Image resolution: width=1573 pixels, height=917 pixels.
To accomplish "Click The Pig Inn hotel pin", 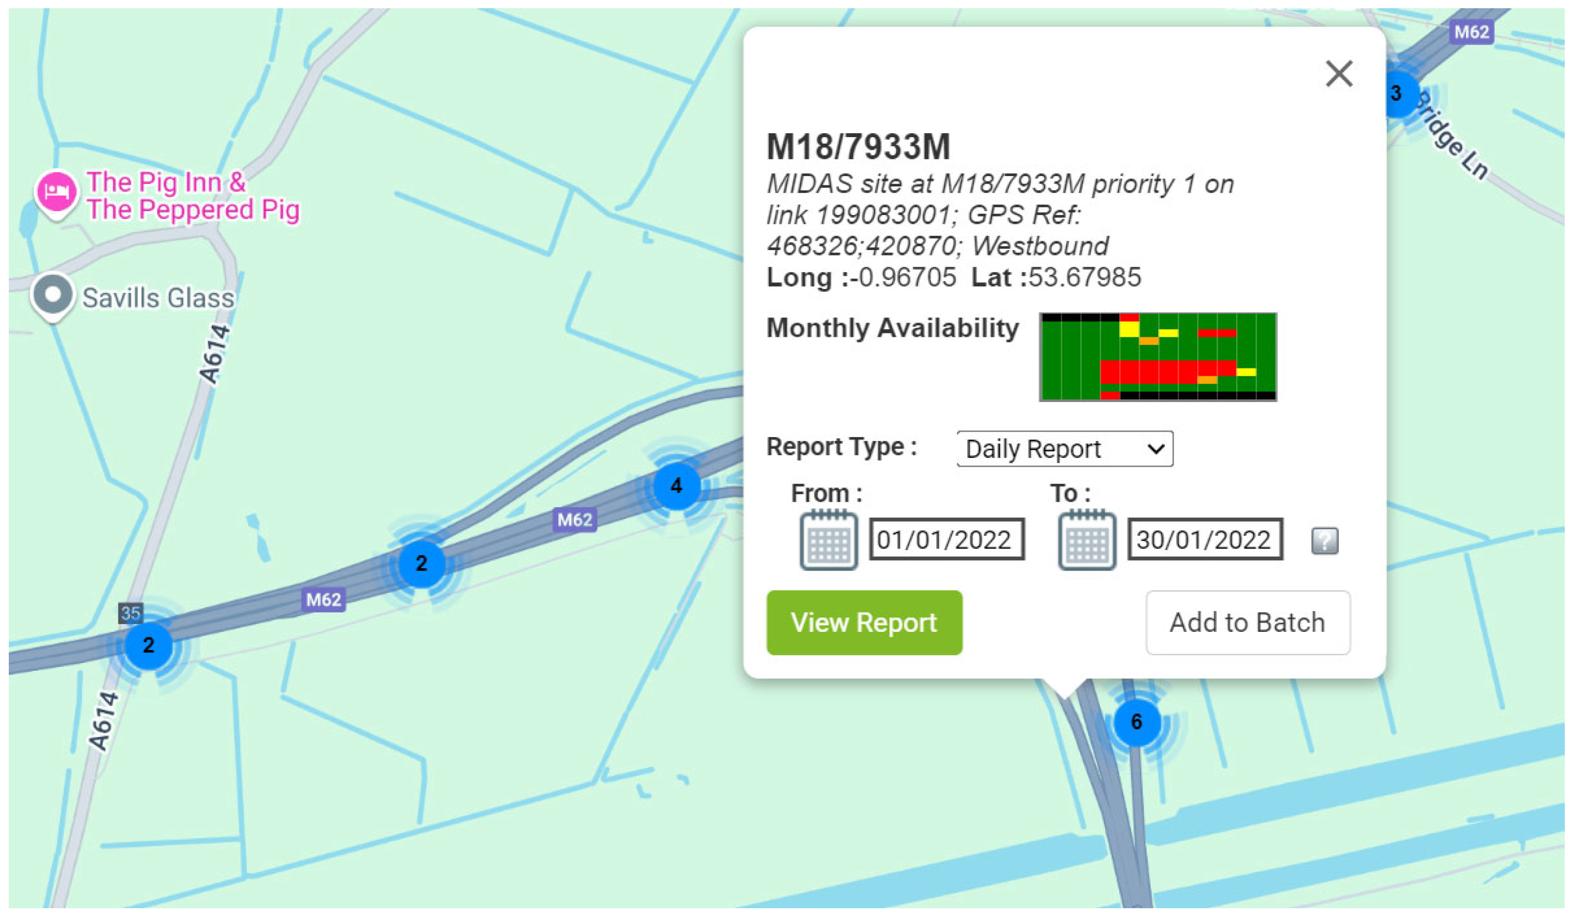I will (57, 191).
